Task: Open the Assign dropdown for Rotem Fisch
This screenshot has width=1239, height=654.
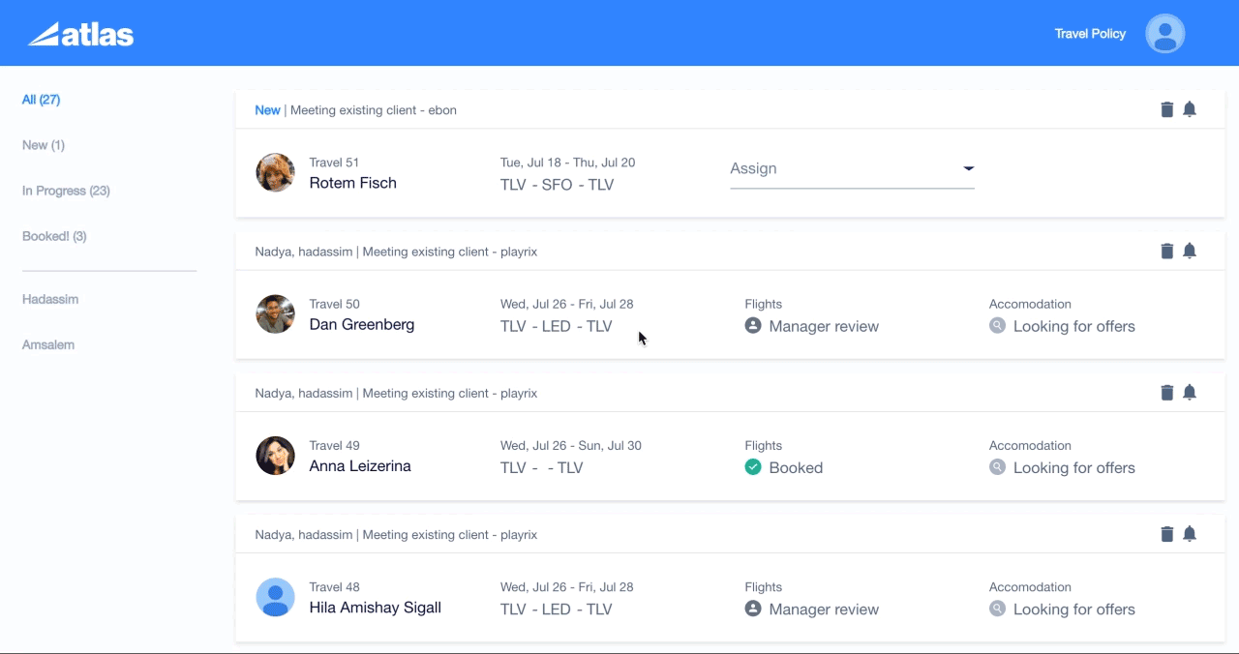Action: 852,169
